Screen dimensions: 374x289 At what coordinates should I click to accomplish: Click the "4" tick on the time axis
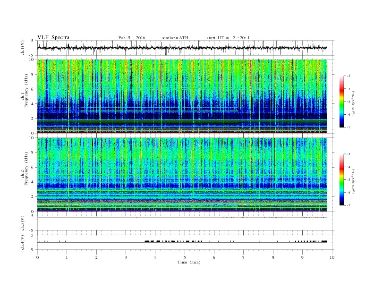tap(155, 257)
